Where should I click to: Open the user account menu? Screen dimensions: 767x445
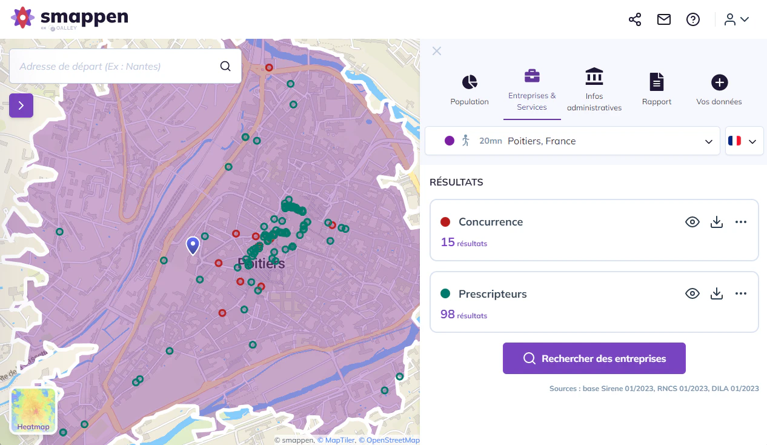click(737, 19)
